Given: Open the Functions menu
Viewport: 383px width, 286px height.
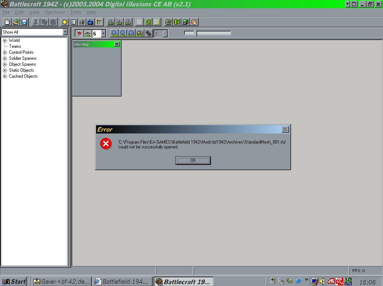Looking at the screenshot, I should pos(55,12).
